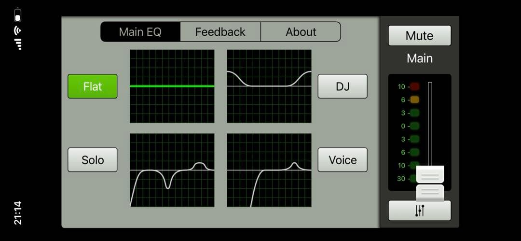Tap the cellular signal bars icon
The image size is (521, 241).
[x=18, y=44]
